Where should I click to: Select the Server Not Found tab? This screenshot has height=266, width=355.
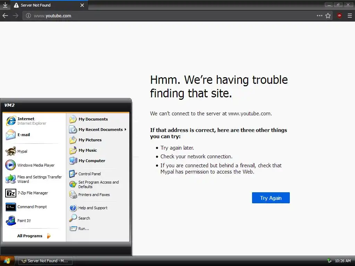[x=50, y=5]
